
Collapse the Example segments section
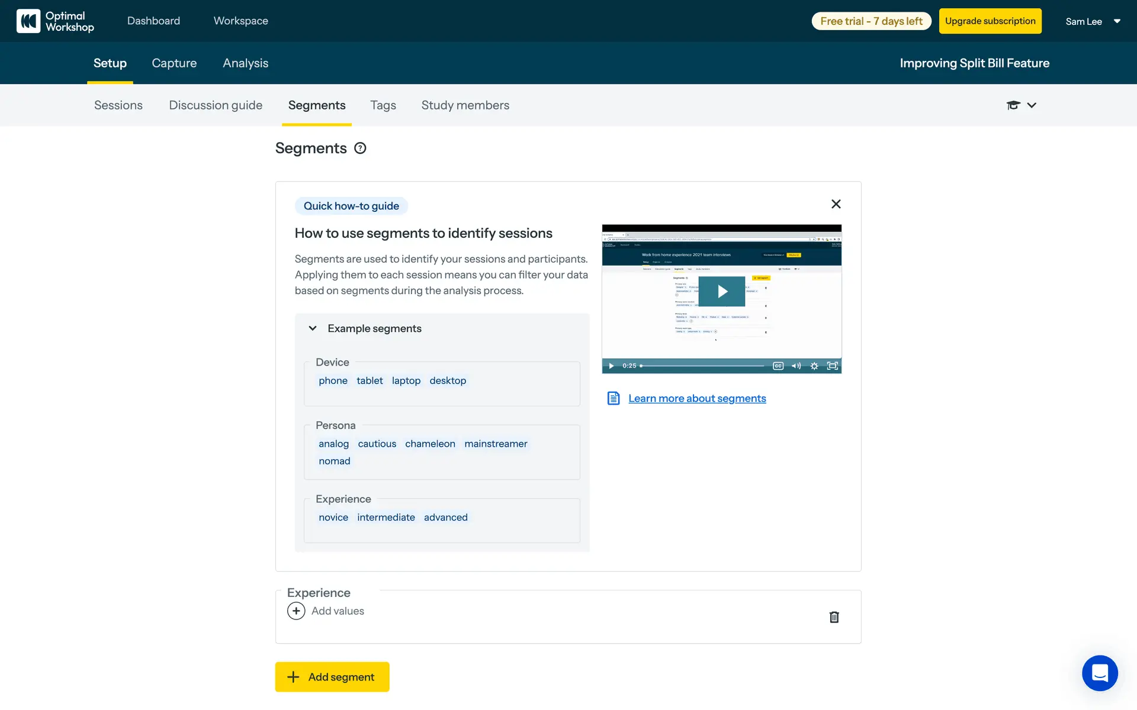click(x=313, y=328)
